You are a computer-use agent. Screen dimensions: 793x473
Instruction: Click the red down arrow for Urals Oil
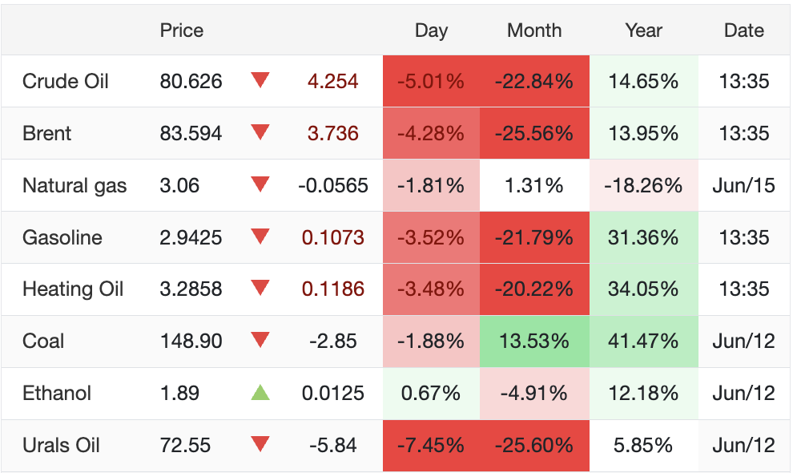click(260, 445)
